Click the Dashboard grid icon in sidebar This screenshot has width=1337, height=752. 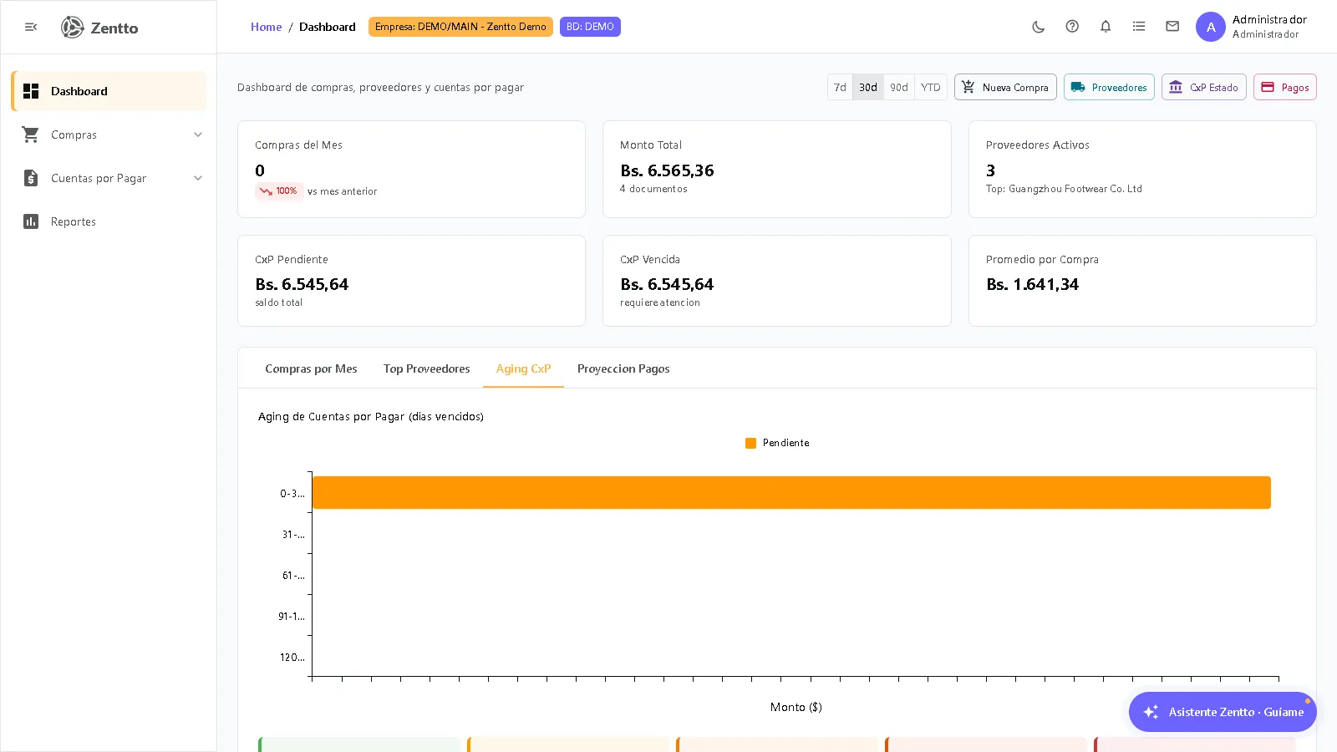coord(31,91)
